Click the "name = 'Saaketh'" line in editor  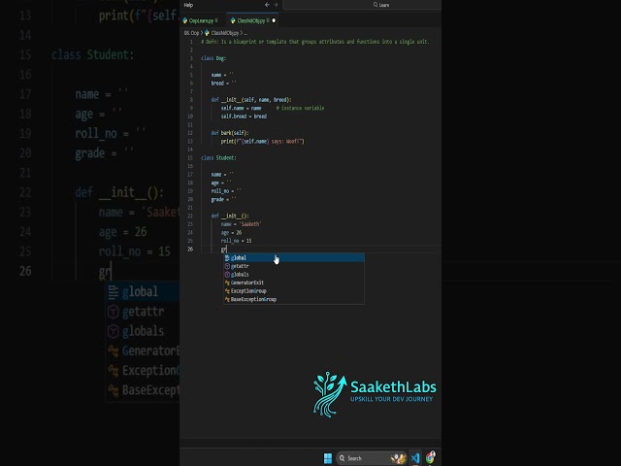(242, 224)
